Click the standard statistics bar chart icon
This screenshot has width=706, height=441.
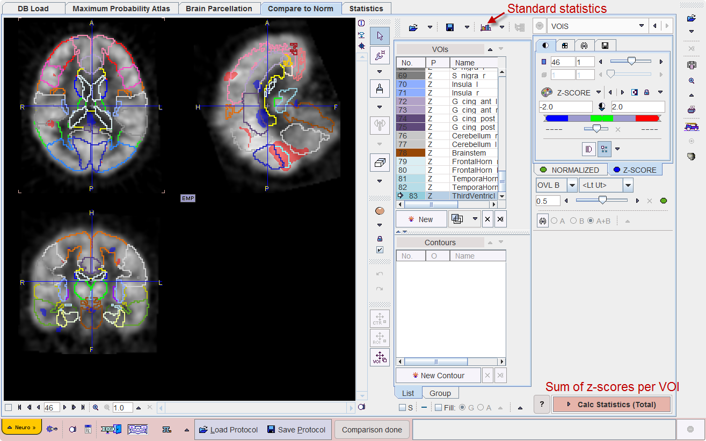coord(486,27)
